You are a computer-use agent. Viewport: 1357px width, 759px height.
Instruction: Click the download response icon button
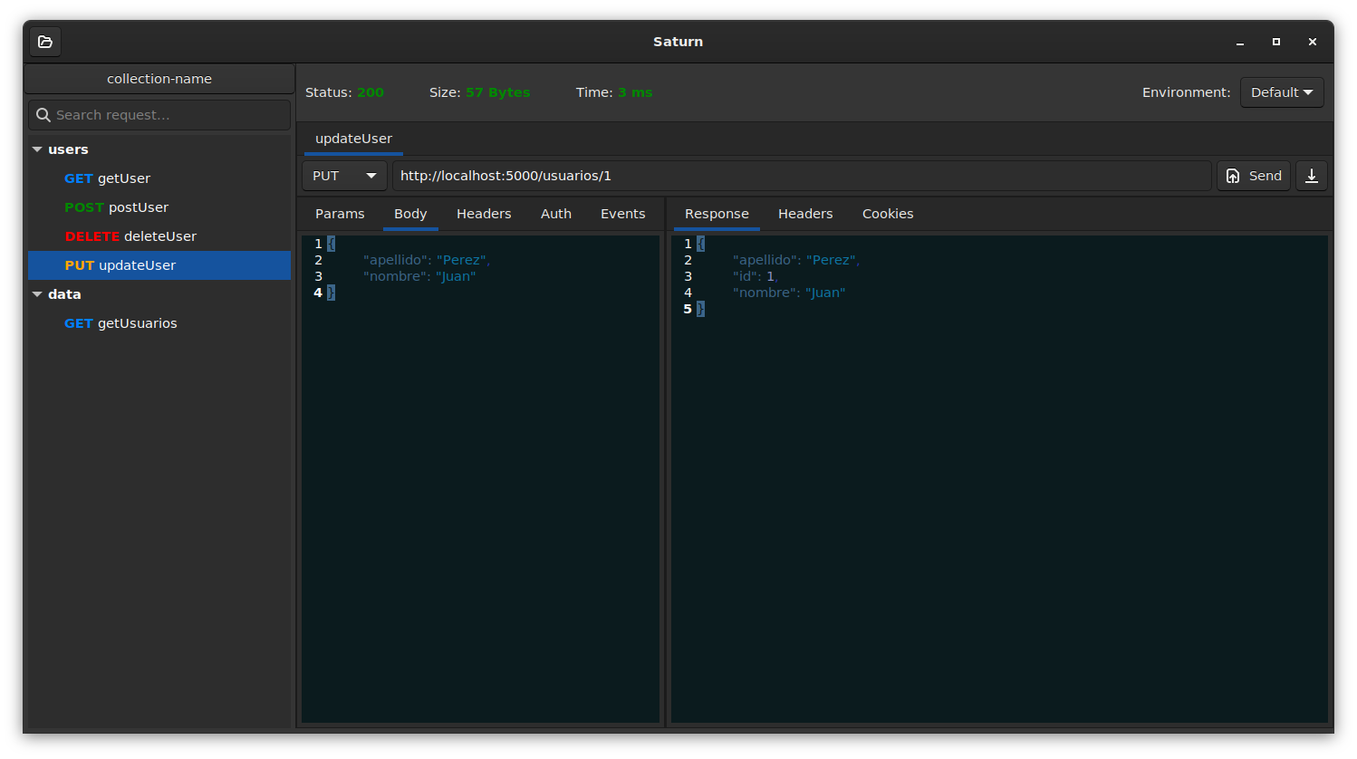coord(1311,176)
